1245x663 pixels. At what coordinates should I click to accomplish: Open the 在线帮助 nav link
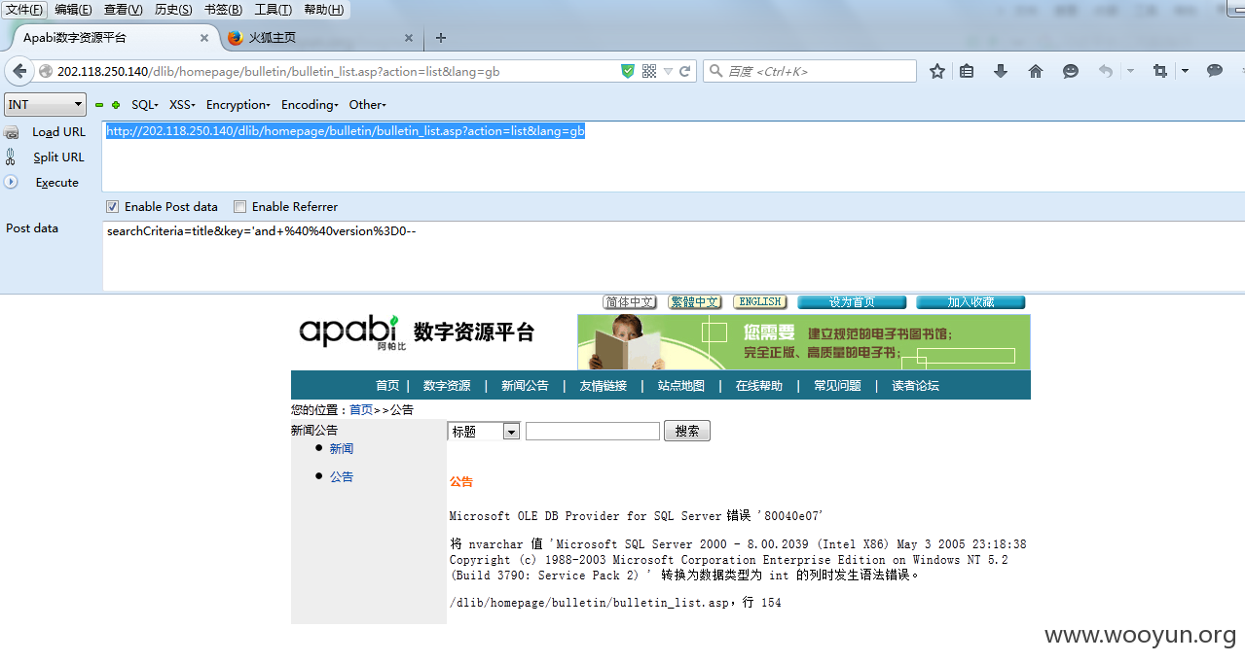759,386
